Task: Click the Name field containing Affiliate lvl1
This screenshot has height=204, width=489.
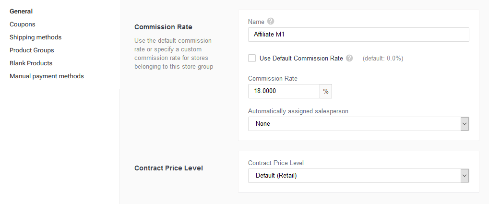Action: (358, 35)
